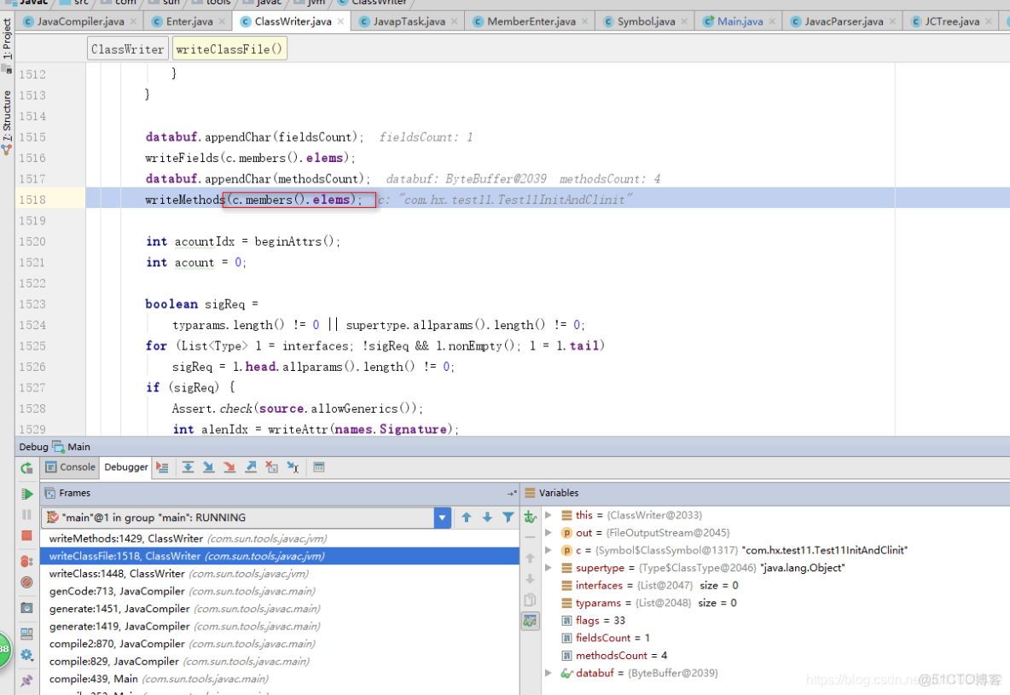
Task: Click the Add Watch plus icon beside Variables
Action: 530,516
